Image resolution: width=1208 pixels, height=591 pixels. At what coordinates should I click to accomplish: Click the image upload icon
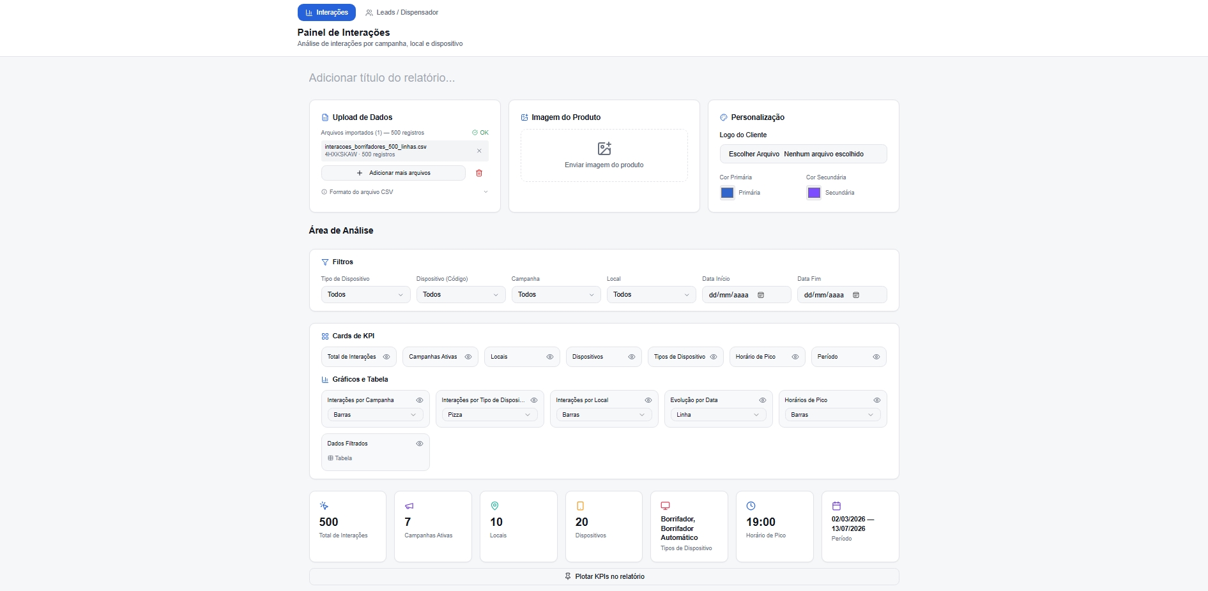604,149
